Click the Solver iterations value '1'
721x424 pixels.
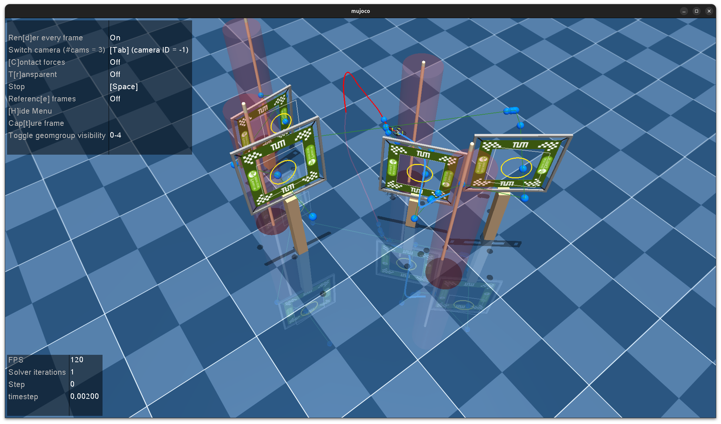pyautogui.click(x=72, y=372)
